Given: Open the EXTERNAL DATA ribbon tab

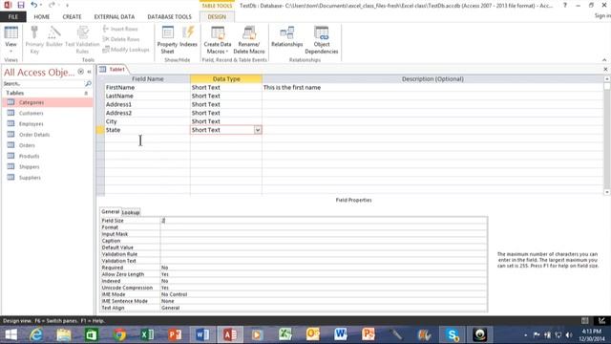Looking at the screenshot, I should pos(115,17).
